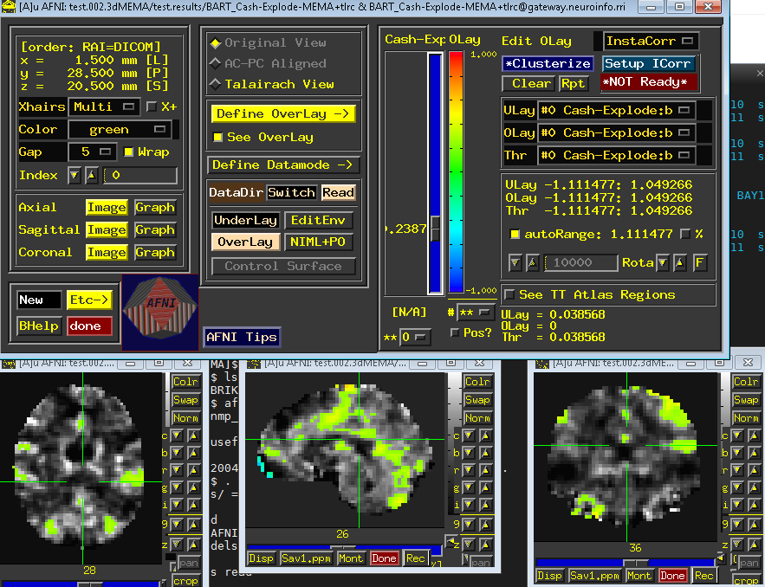Select Talairach View radio option
The height and width of the screenshot is (587, 765).
point(216,84)
